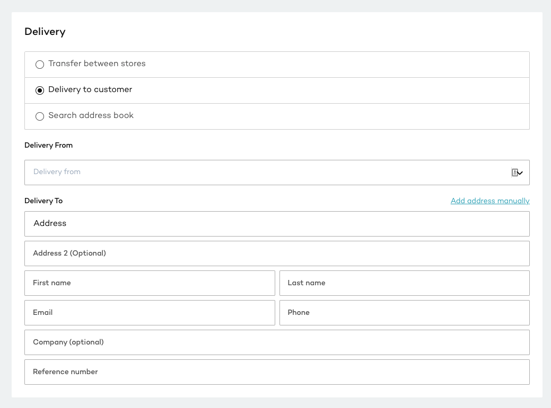Click the 'Delivery To' section label
Viewport: 551px width, 408px height.
pos(43,201)
